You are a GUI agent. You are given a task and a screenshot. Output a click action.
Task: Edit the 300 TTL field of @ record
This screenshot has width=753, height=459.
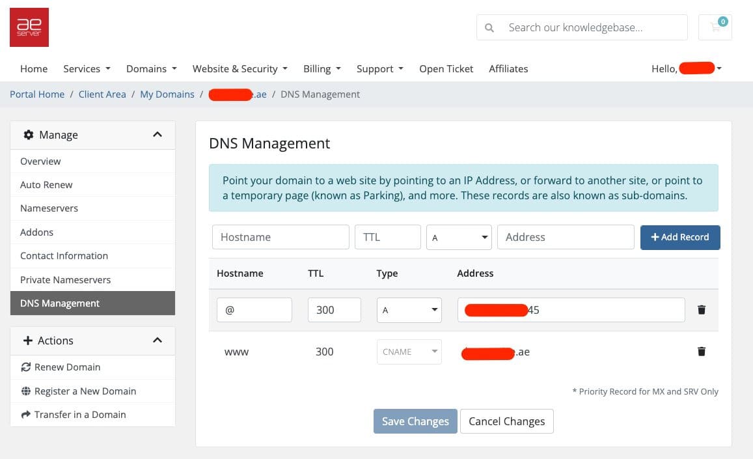pyautogui.click(x=335, y=310)
